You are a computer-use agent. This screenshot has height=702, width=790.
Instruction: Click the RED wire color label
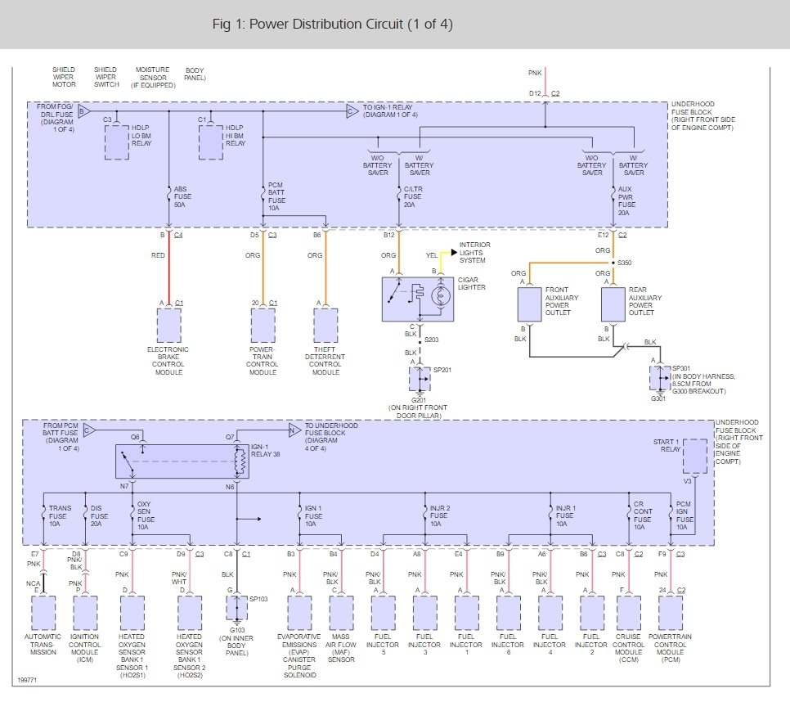[158, 255]
